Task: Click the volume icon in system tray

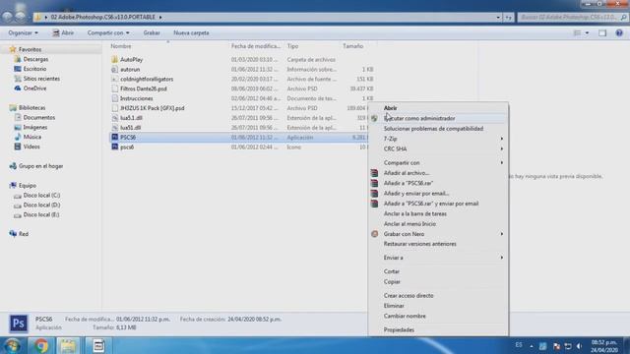Action: pos(579,346)
